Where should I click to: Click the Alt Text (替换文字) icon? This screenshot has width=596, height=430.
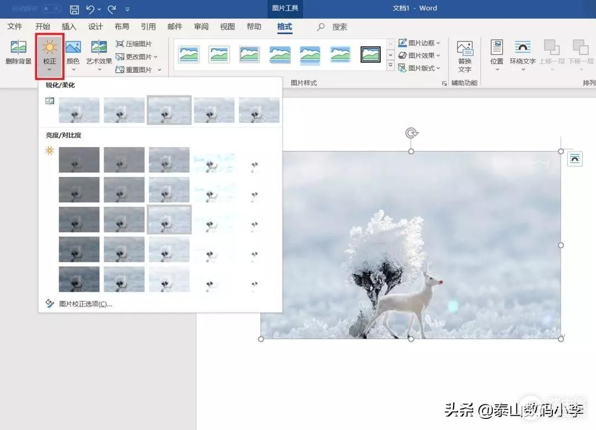465,55
